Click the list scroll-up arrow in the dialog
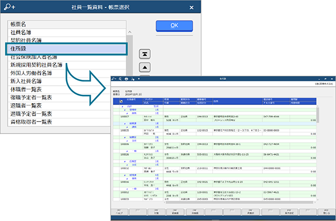Image resolution: width=336 pixels, height=221 pixels. 130,32
